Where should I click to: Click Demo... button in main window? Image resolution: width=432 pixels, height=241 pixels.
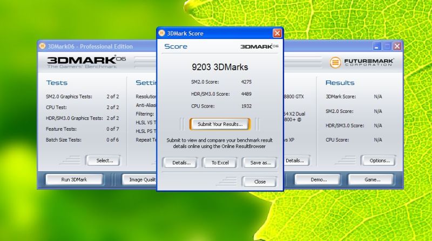(x=318, y=179)
